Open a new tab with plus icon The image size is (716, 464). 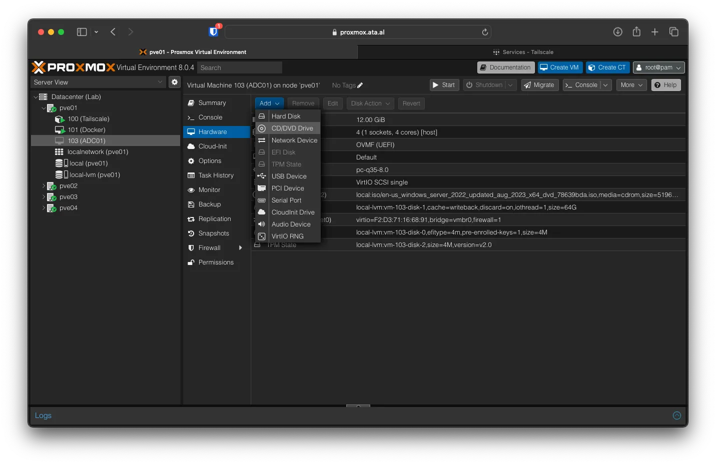click(x=654, y=32)
